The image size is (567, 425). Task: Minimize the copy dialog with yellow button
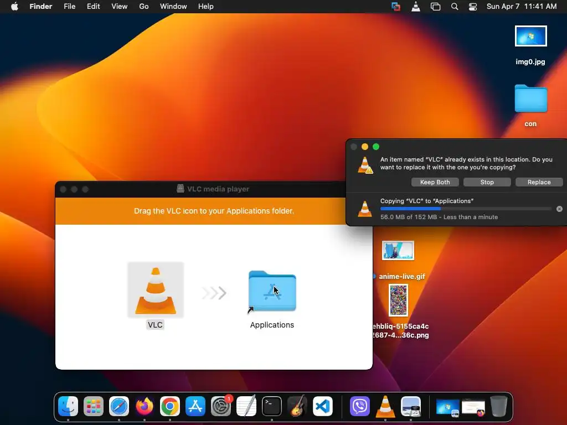click(365, 147)
